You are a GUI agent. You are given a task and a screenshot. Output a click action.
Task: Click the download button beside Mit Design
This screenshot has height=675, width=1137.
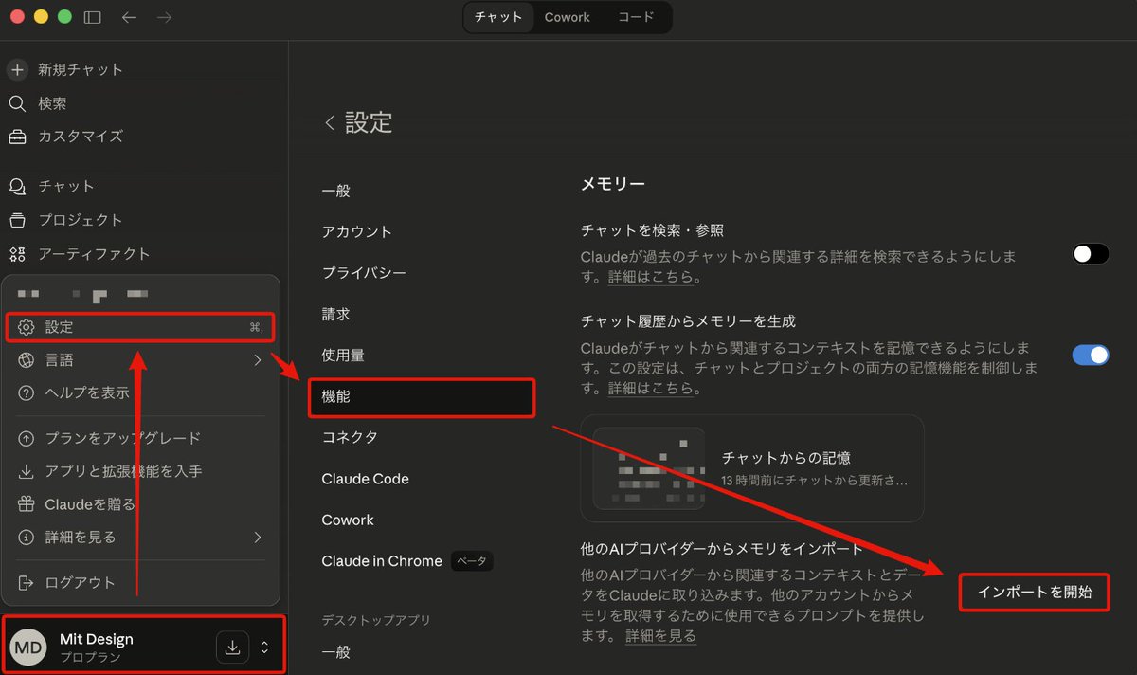231,648
